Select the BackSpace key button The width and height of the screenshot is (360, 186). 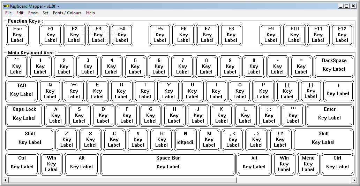coord(334,67)
